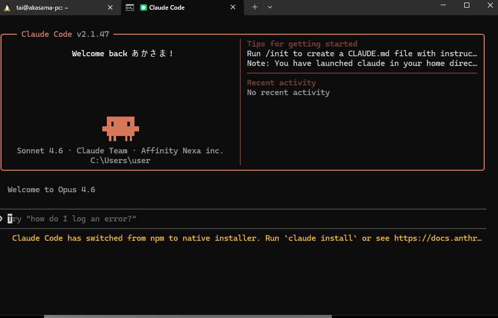Open a new terminal tab with plus
The width and height of the screenshot is (498, 318).
pos(255,7)
